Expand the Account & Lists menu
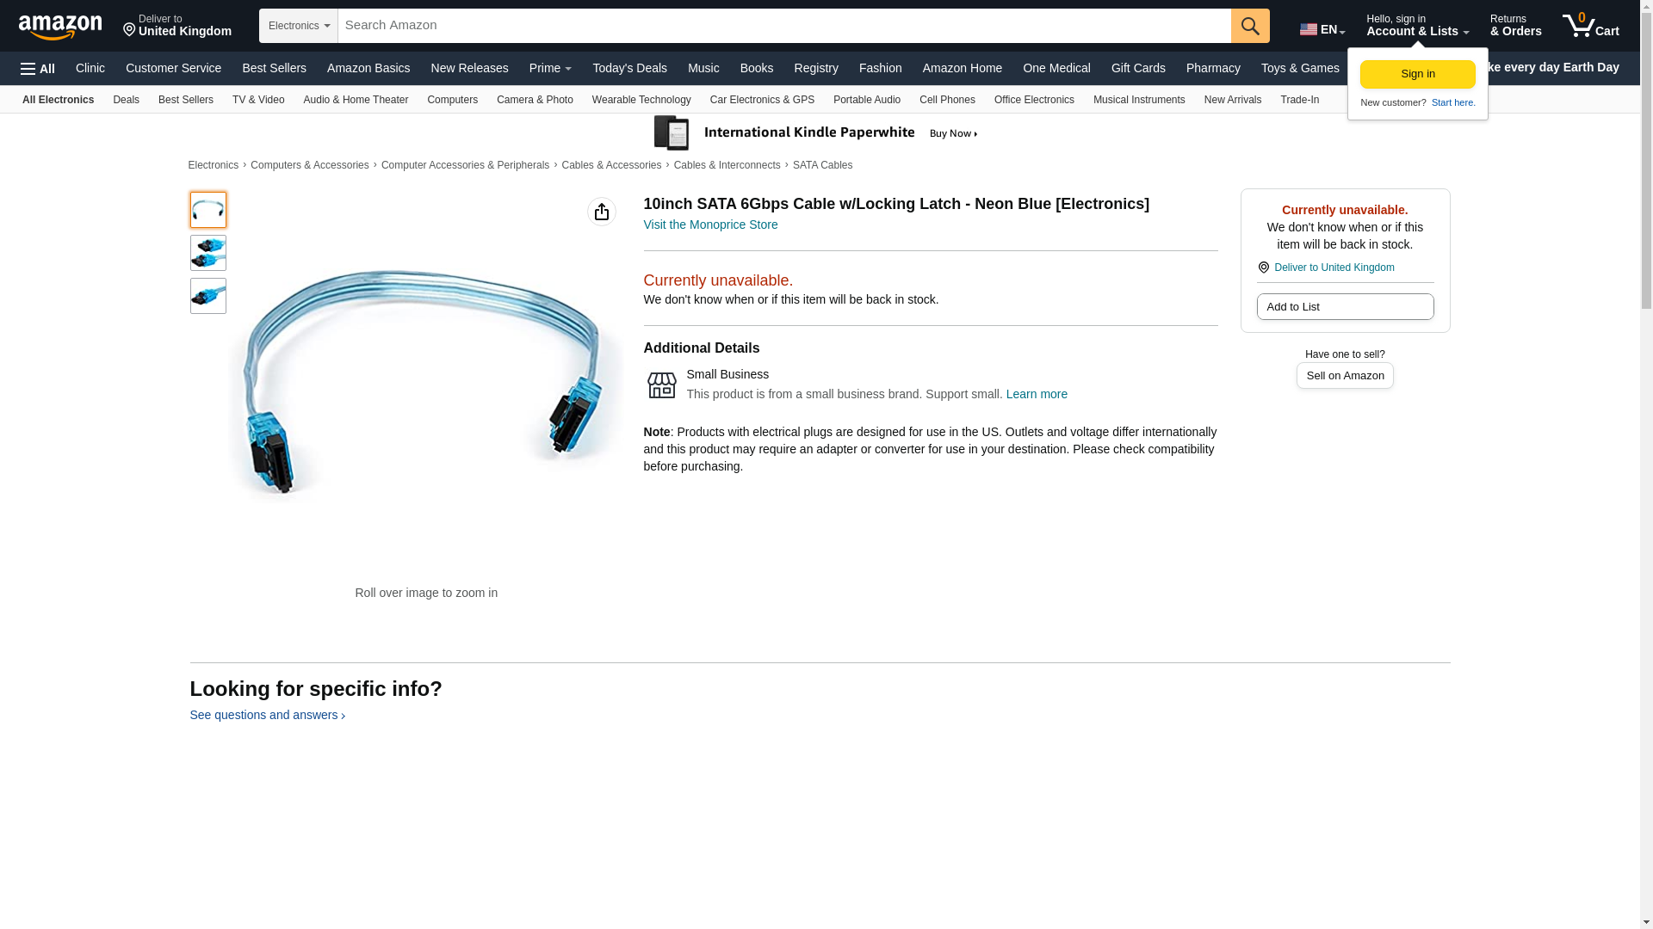1653x929 pixels. click(x=1417, y=26)
